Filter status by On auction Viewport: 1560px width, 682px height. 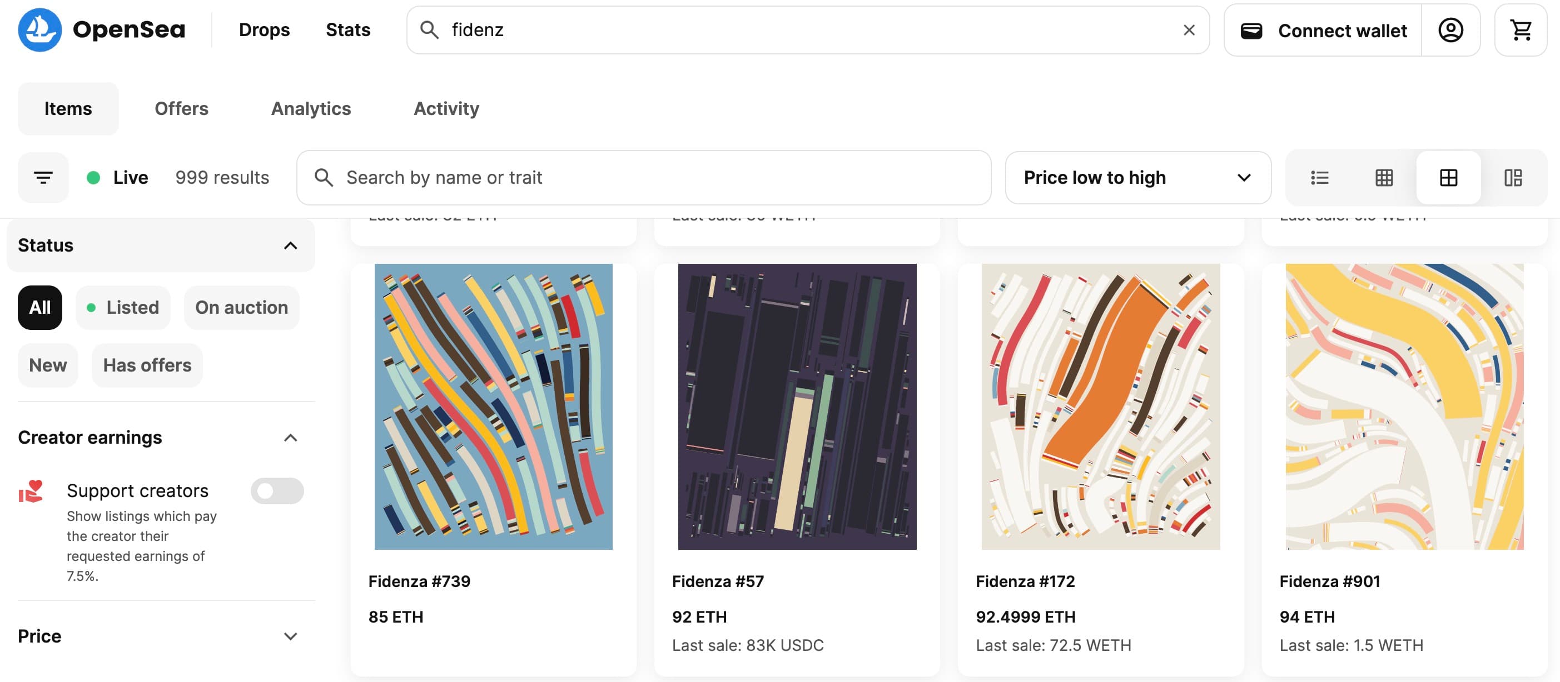(241, 308)
